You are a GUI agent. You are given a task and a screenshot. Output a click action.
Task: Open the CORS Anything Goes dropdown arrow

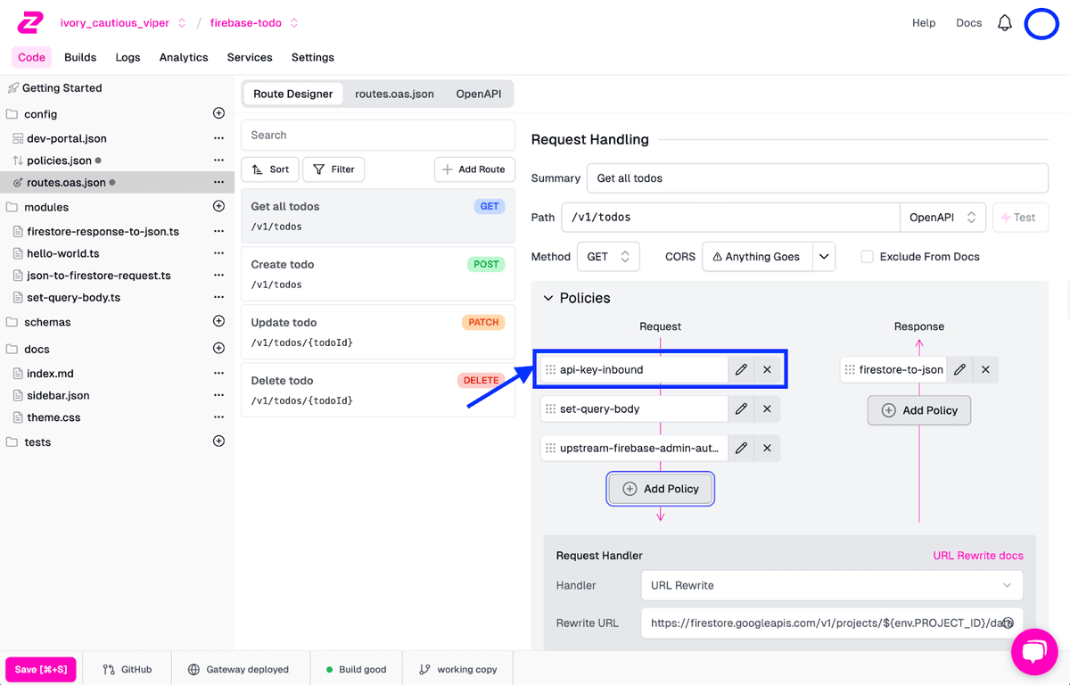(825, 257)
